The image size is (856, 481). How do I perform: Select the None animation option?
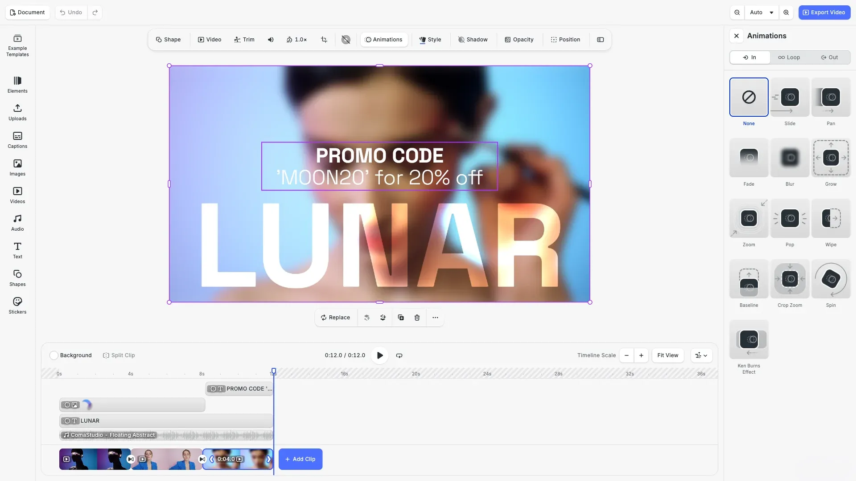tap(749, 97)
